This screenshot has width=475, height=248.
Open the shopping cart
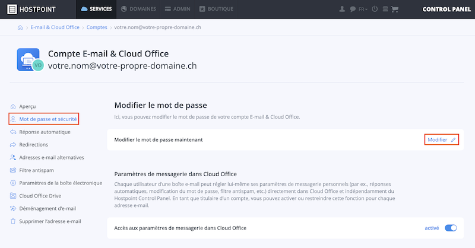tap(395, 9)
